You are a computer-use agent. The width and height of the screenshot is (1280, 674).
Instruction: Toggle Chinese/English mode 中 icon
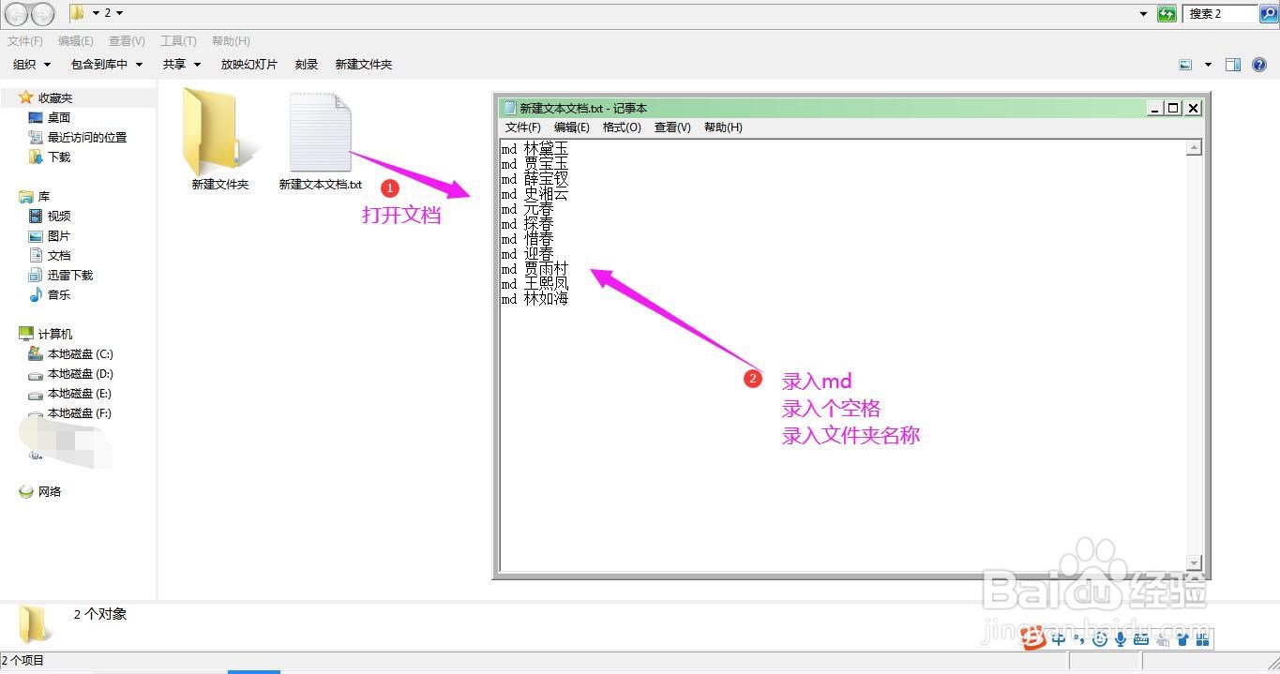1059,639
